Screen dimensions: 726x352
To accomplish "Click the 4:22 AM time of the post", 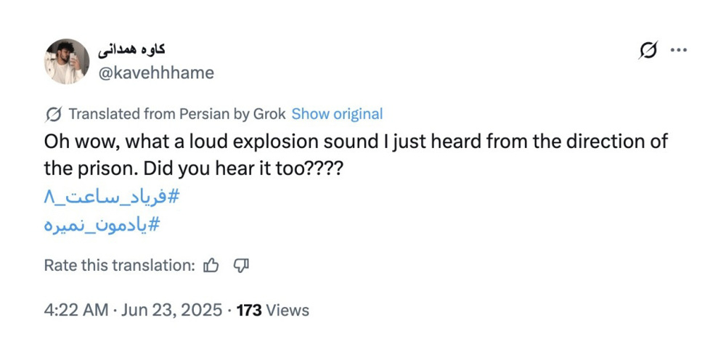I will (x=76, y=311).
